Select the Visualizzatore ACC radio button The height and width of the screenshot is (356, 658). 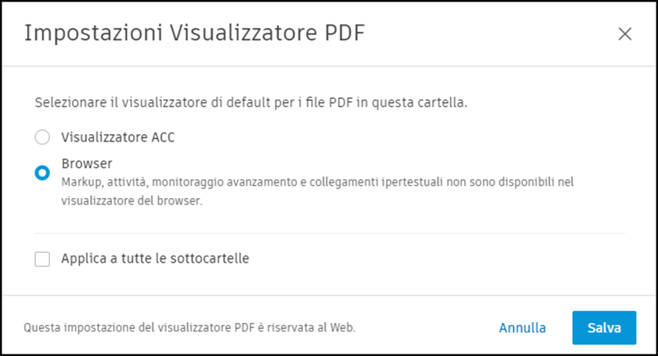coord(42,137)
